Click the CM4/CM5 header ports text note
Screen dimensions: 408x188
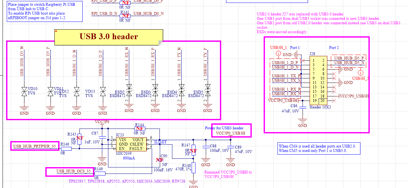(x=319, y=148)
